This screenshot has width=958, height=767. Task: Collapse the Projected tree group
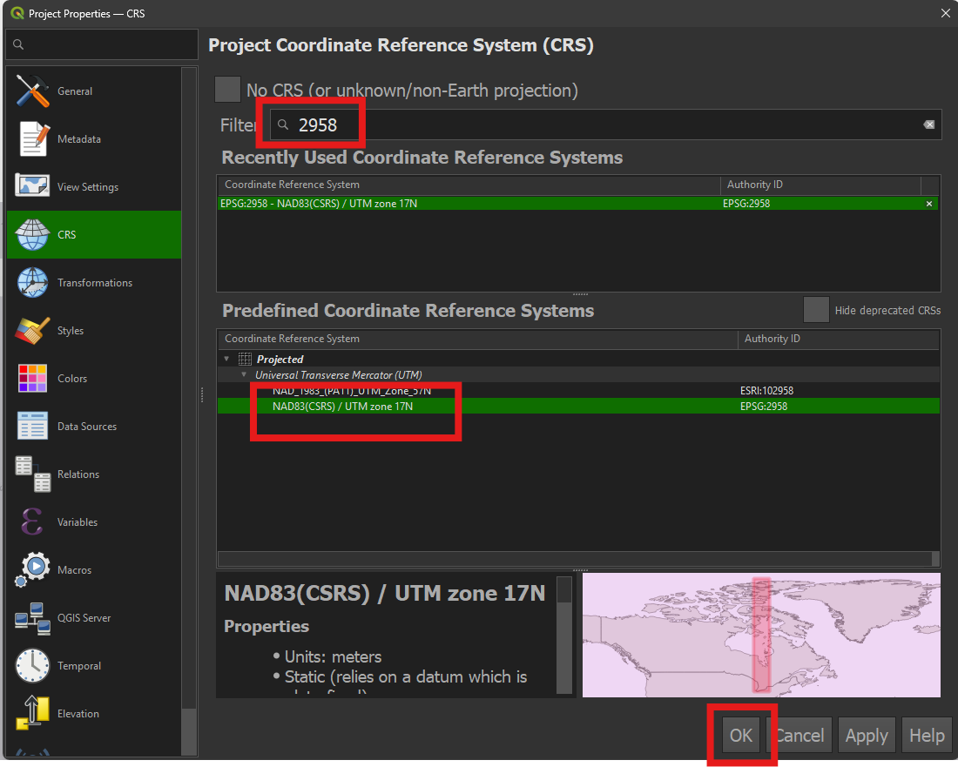226,359
